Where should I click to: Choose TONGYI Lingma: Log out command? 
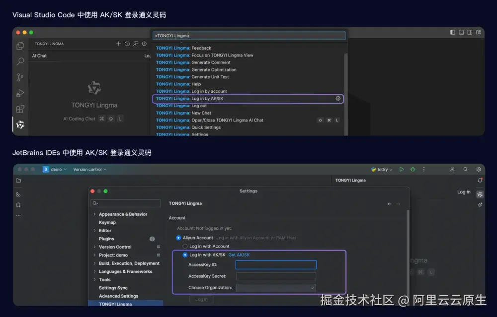(248, 106)
